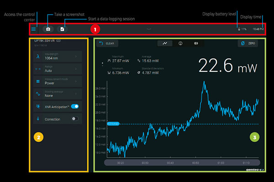274x182 pixels.
Task: Switch to the line graph view
Action: 164,44
